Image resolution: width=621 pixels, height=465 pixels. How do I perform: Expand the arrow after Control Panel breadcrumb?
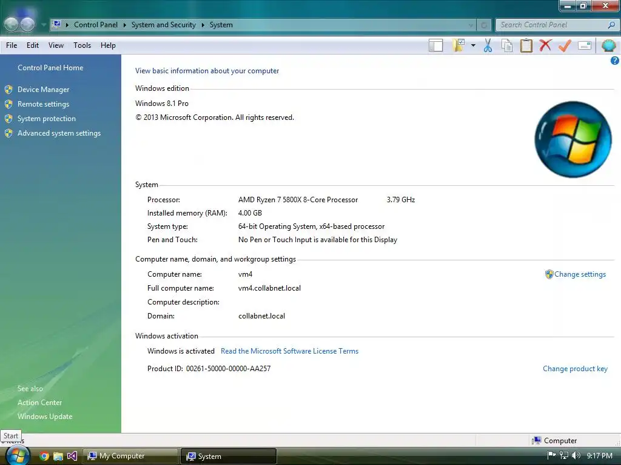click(x=124, y=25)
